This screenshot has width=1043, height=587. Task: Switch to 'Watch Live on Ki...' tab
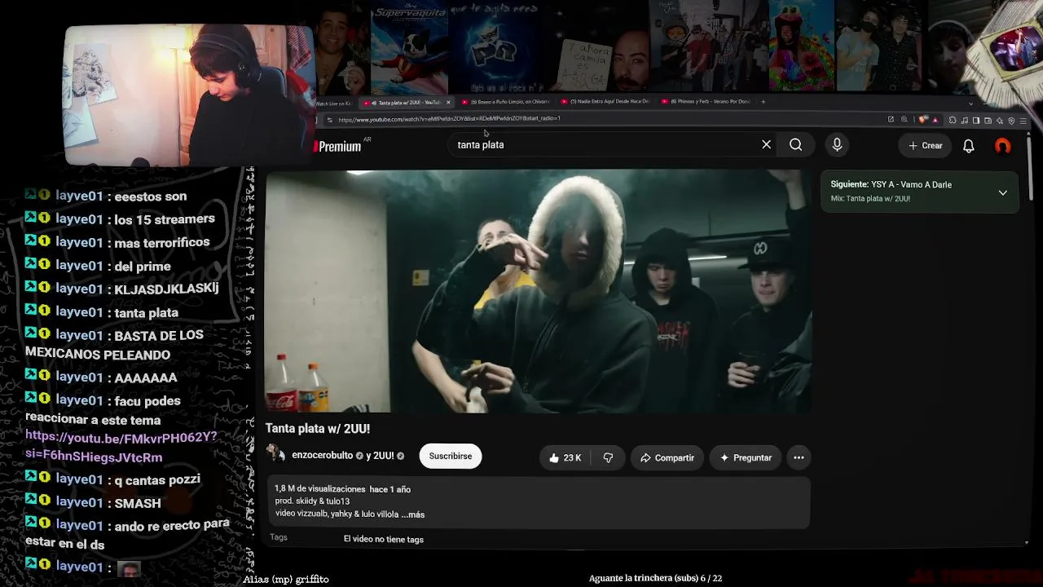click(x=334, y=103)
